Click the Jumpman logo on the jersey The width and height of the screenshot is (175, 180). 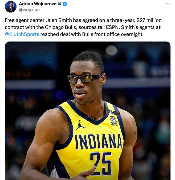80,125
